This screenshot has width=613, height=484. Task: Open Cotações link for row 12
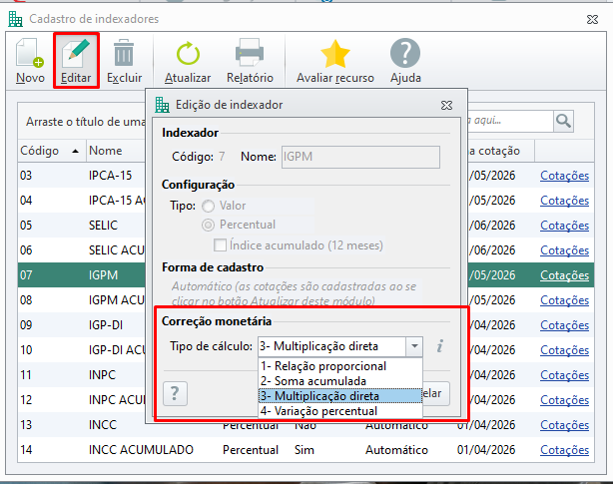[564, 400]
